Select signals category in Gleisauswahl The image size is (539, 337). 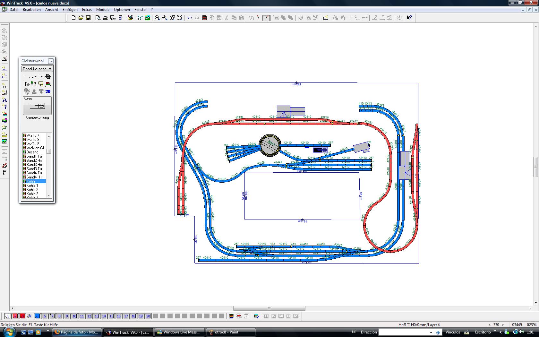pyautogui.click(x=34, y=84)
